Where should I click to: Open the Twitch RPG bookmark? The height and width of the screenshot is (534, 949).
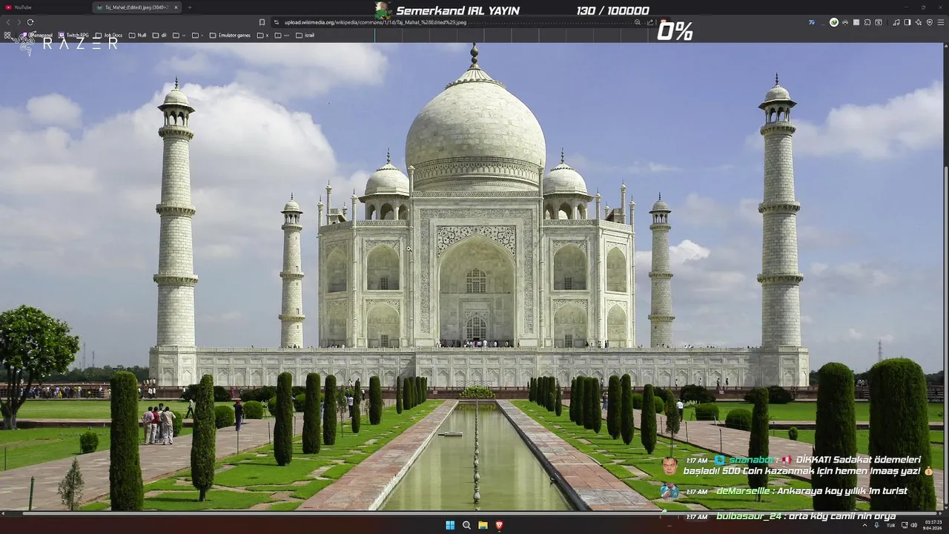(x=73, y=35)
